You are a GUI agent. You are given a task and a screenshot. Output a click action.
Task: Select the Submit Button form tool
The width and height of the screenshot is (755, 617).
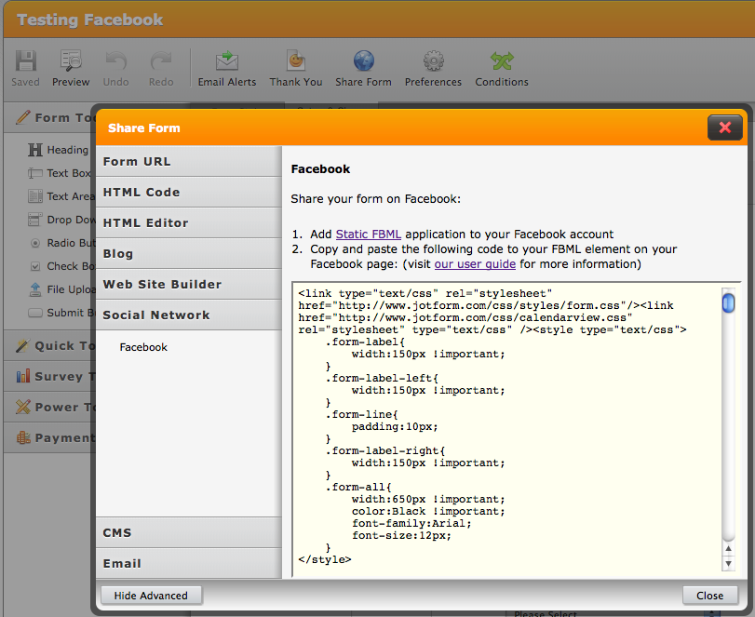pos(61,313)
